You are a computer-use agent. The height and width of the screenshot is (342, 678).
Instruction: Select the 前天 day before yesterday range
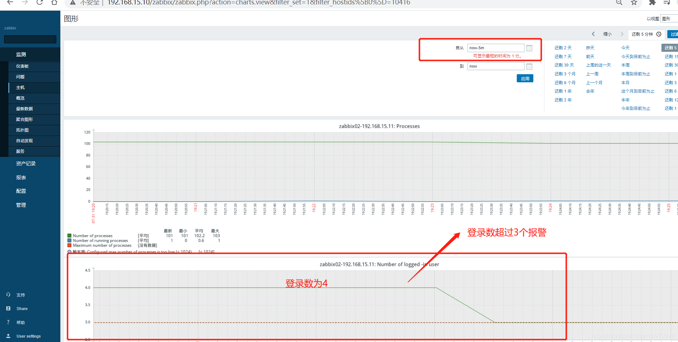[x=590, y=57]
